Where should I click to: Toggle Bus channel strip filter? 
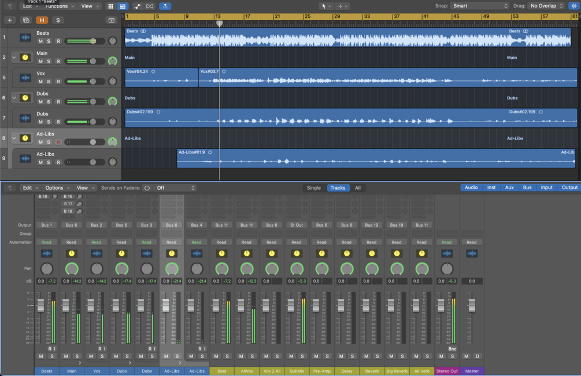pos(527,187)
